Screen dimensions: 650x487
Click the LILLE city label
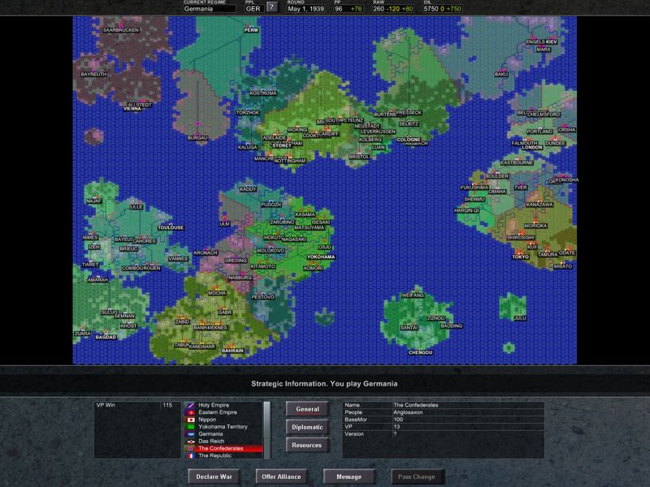[x=136, y=207]
